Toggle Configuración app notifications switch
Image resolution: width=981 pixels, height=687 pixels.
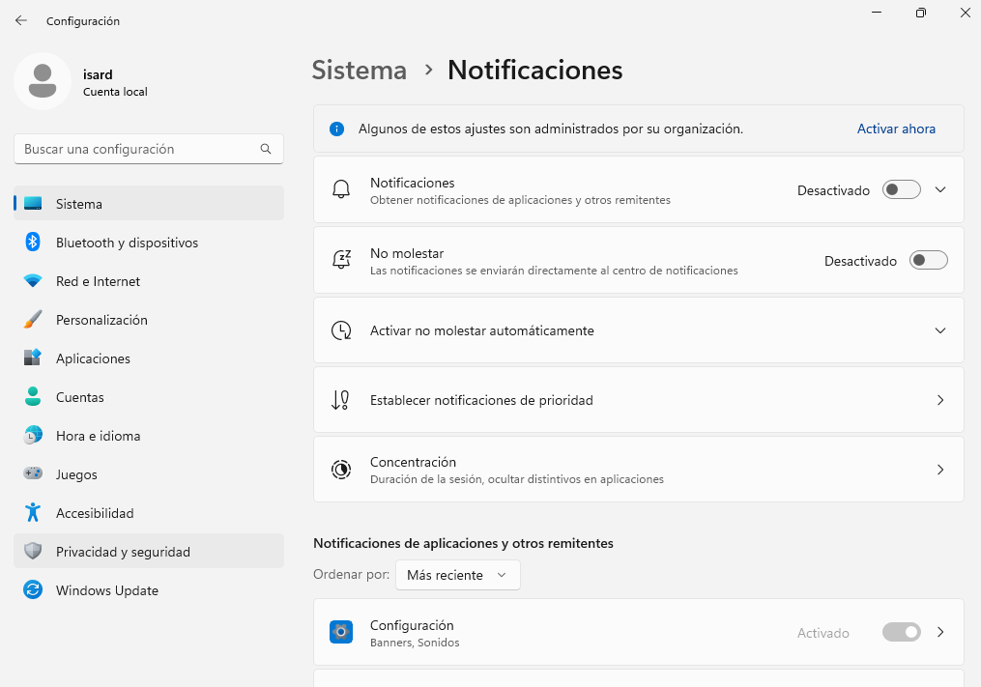901,633
